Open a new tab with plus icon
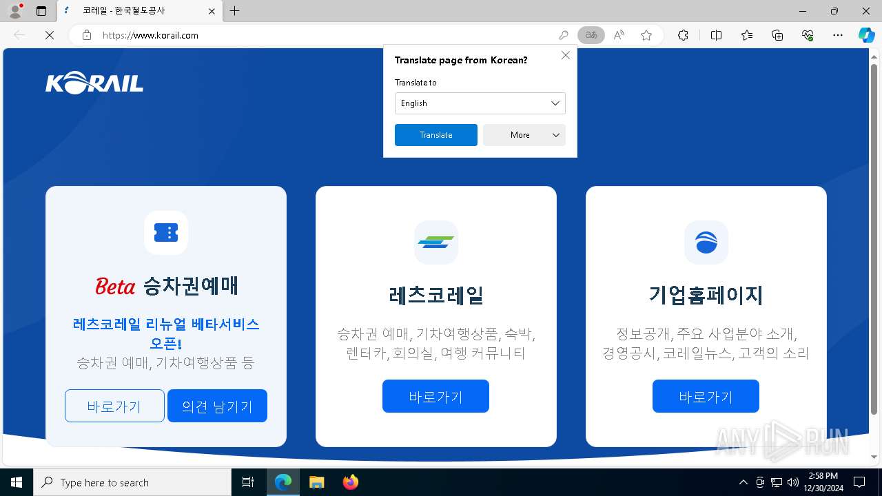 (235, 11)
